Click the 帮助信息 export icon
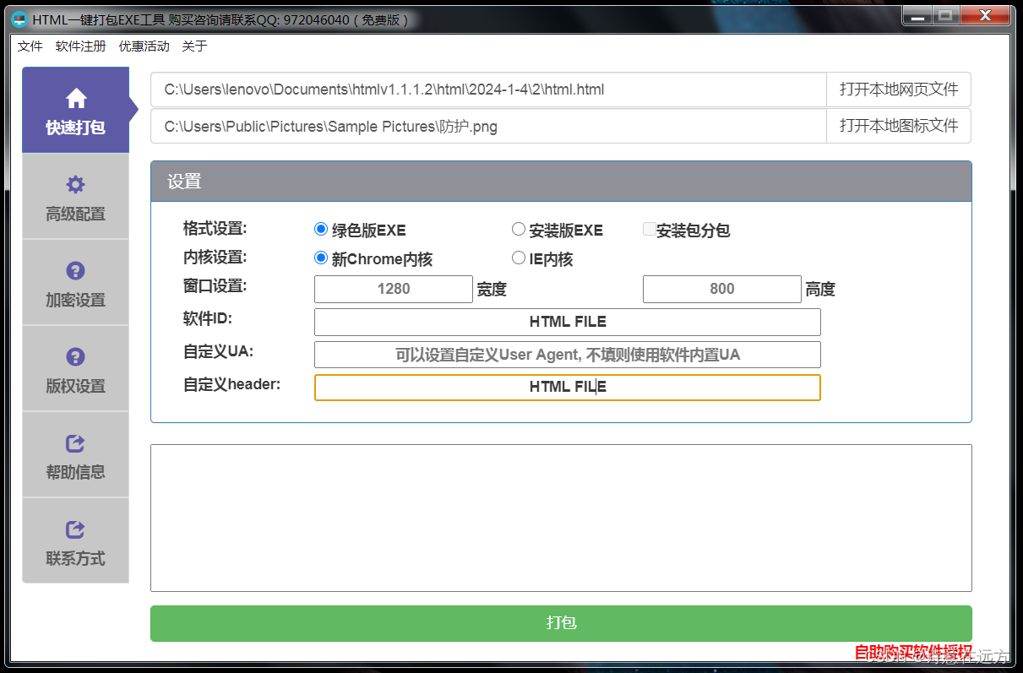 [75, 443]
